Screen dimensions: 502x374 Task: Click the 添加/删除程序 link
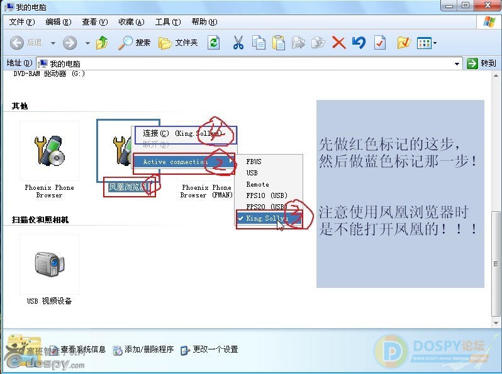149,349
